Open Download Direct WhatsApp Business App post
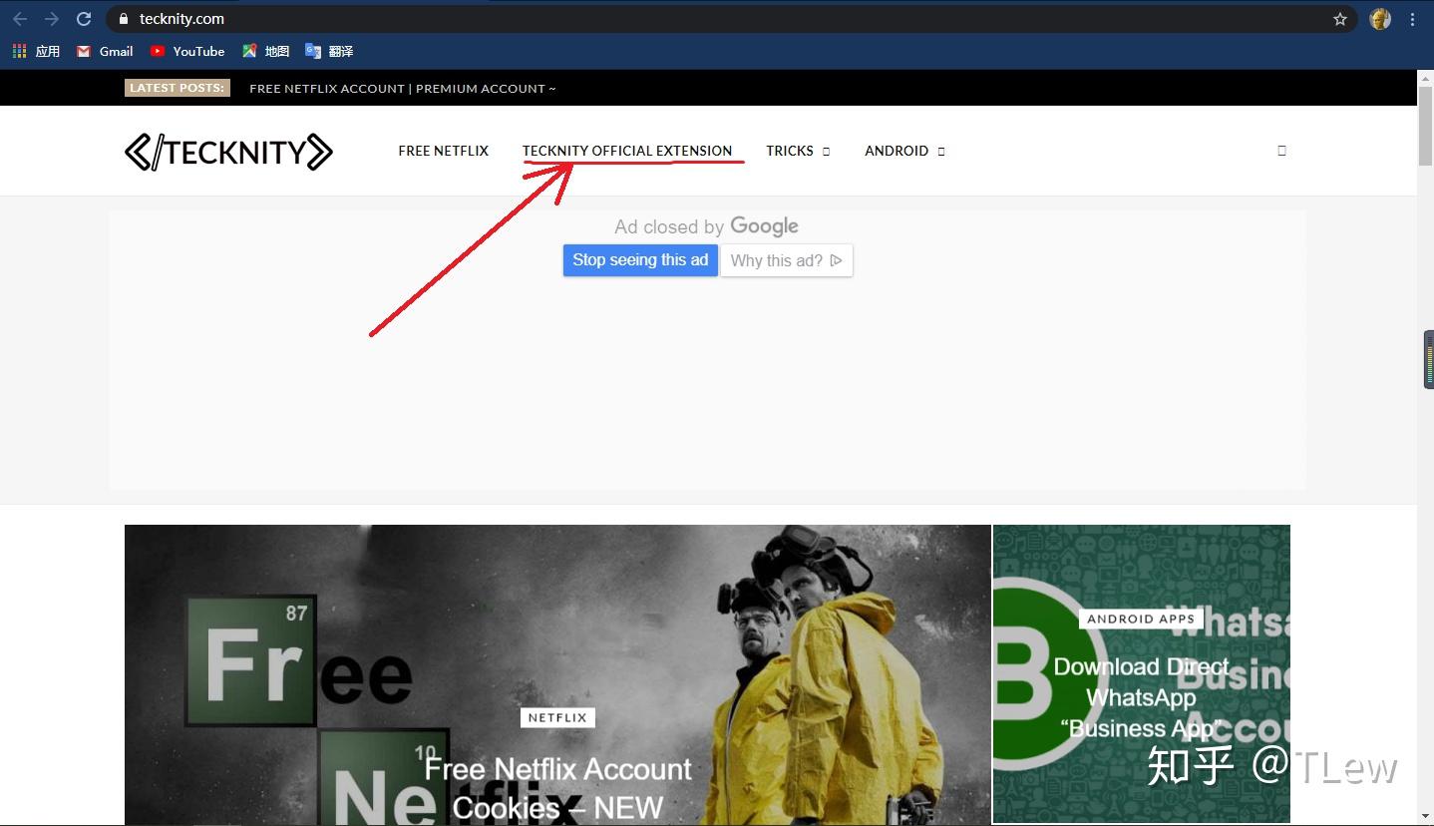Screen dimensions: 1434x826 pos(1141,697)
